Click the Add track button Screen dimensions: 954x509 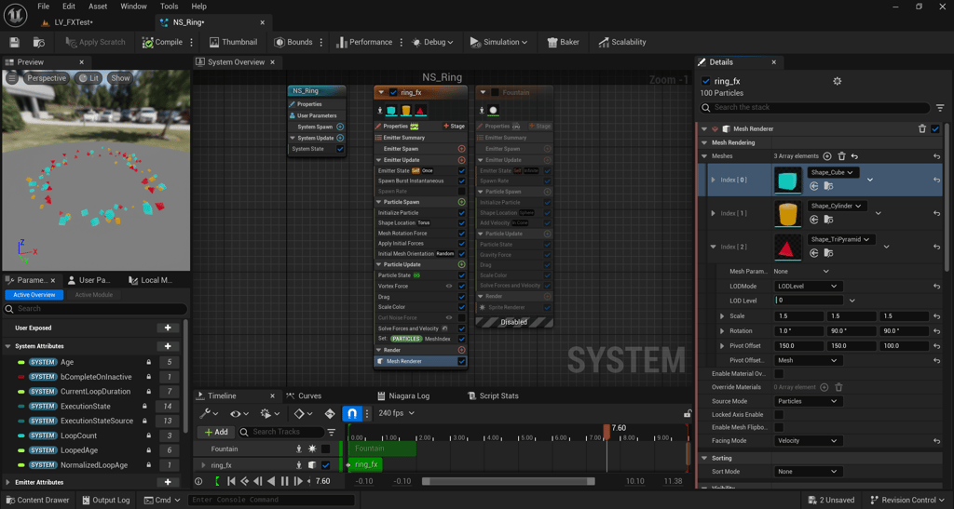(215, 432)
